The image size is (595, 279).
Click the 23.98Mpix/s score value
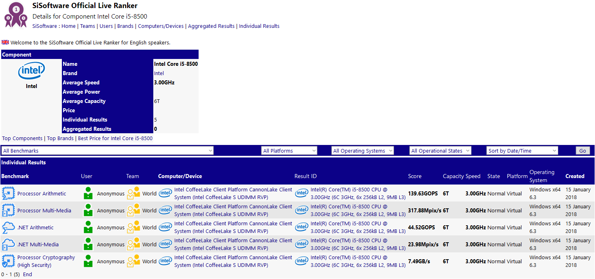coord(423,244)
